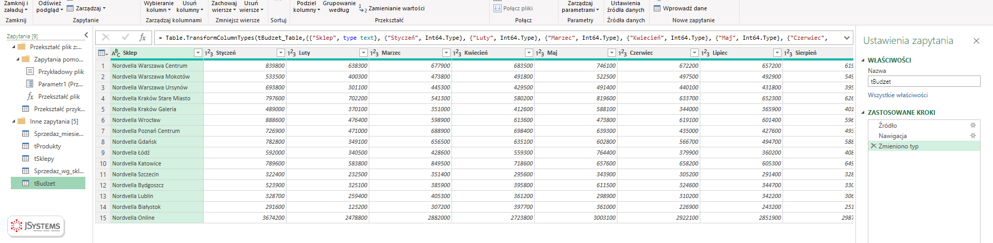Change data type icon of Sierpień column
The image size is (993, 243).
coord(788,53)
